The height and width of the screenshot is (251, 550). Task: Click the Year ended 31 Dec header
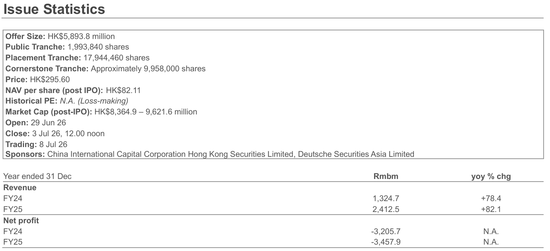click(38, 176)
